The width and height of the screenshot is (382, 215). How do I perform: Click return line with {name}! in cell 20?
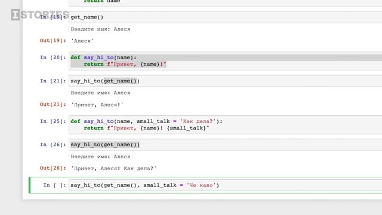pyautogui.click(x=125, y=64)
